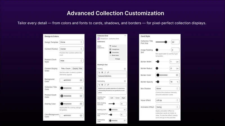225x126 pixels.
Task: Open the Box Shadow dropdown
Action: click(x=167, y=88)
